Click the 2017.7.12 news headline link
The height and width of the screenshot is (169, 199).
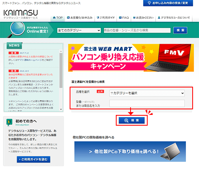click(31, 56)
